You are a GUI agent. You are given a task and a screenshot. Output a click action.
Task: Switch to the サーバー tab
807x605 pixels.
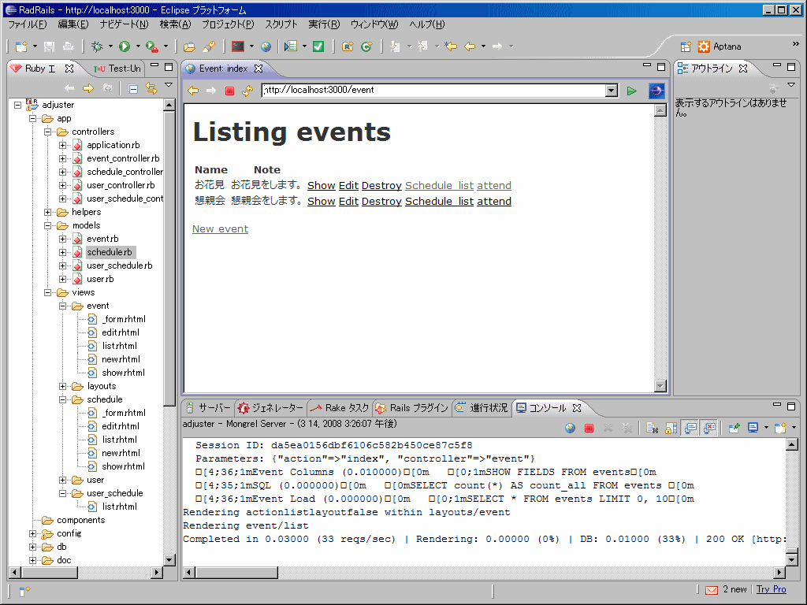(208, 408)
